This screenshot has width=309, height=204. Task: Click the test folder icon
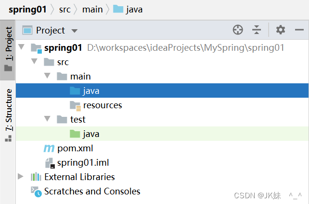tap(62, 119)
